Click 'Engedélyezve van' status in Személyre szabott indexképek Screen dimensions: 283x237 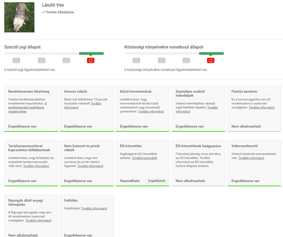tap(190, 126)
